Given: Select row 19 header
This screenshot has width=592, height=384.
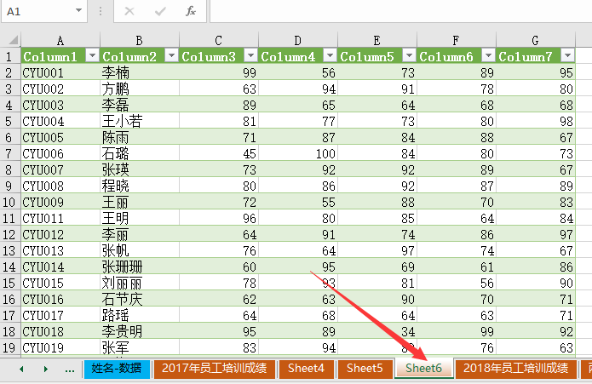Looking at the screenshot, I should (10, 347).
